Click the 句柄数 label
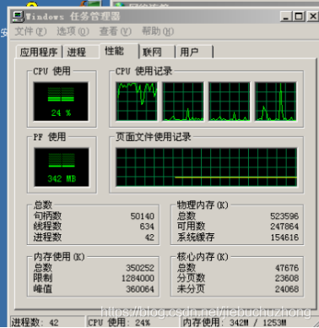 point(47,216)
